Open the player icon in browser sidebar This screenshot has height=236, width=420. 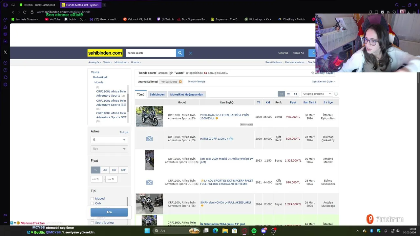[5, 63]
